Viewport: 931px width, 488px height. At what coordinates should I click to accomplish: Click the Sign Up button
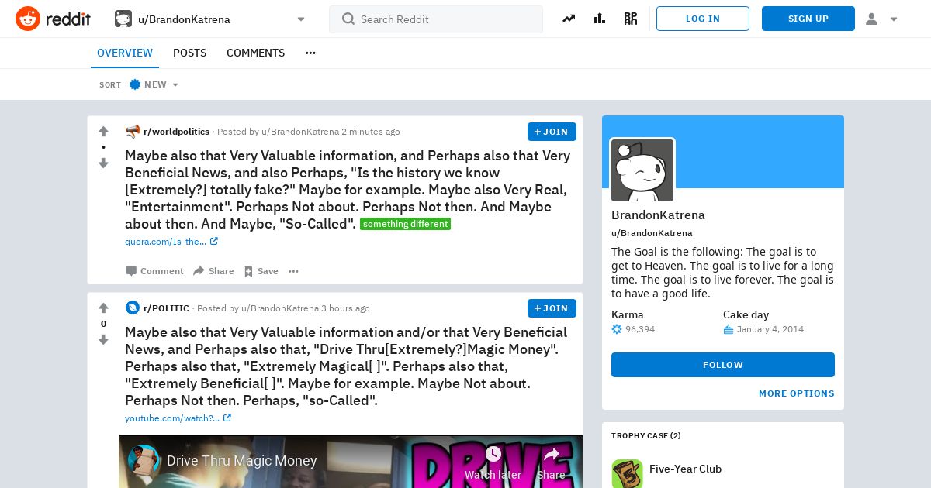pyautogui.click(x=808, y=19)
